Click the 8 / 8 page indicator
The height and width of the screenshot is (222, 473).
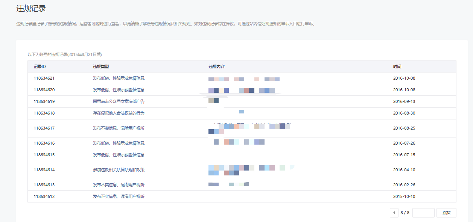405,213
